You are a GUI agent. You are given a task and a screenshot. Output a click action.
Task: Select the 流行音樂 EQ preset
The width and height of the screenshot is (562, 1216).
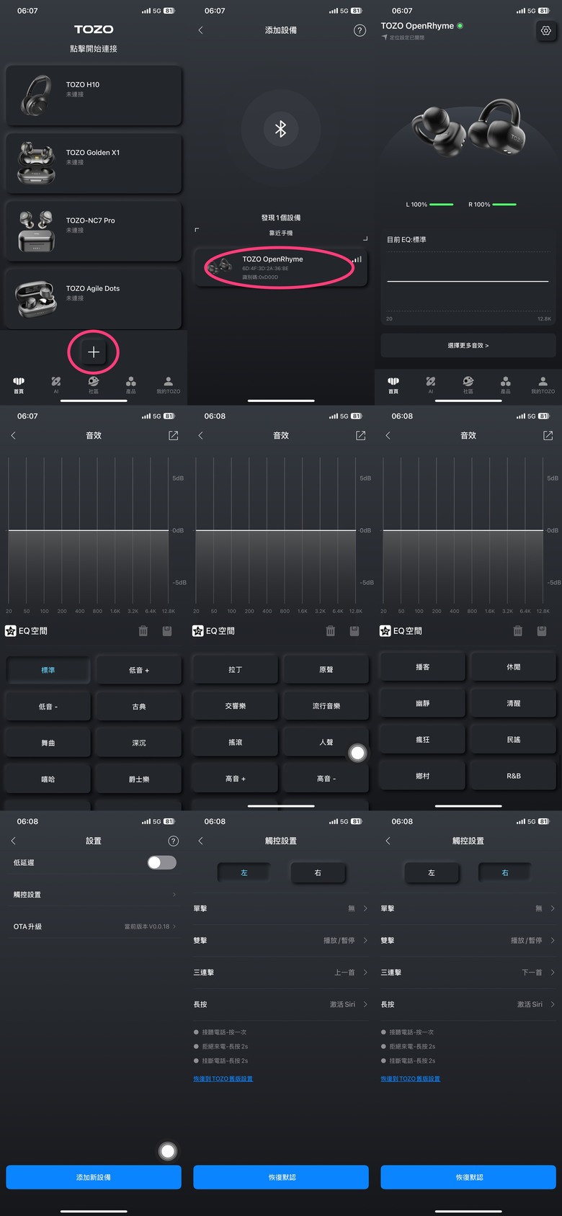point(326,706)
